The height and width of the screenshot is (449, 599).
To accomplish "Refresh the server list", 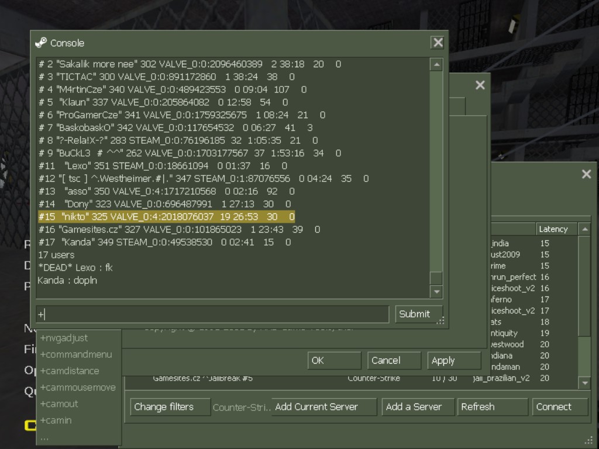I will tap(493, 407).
